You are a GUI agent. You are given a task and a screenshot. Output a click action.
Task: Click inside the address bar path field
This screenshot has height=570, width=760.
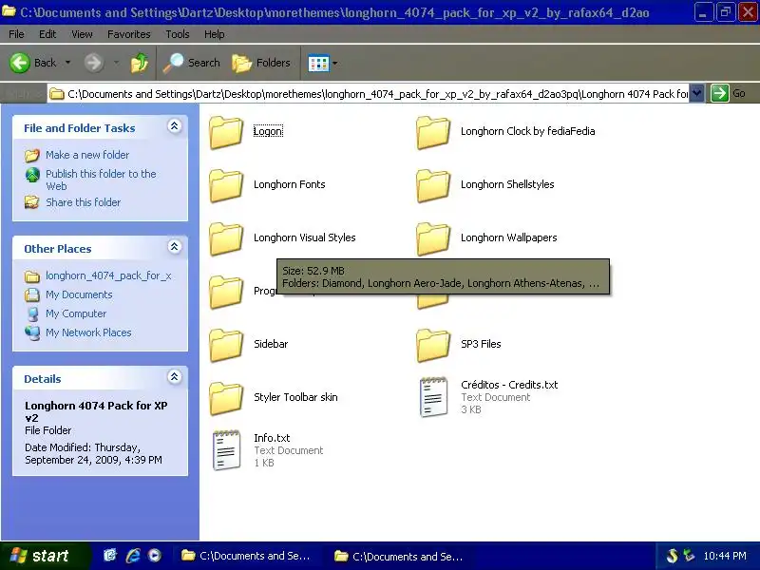tap(369, 93)
